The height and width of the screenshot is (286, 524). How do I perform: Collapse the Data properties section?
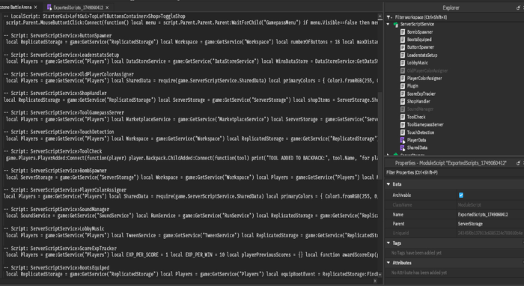click(389, 184)
